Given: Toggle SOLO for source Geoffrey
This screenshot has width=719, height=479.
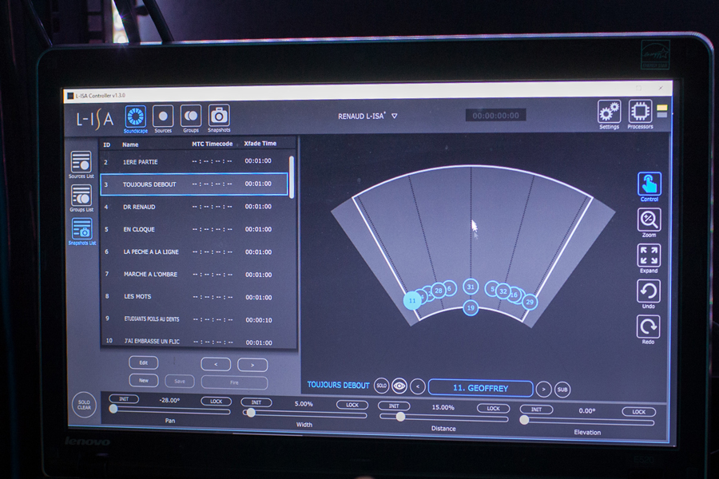Looking at the screenshot, I should click(x=381, y=386).
